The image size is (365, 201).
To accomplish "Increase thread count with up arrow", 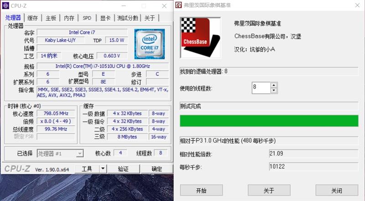I will tap(274, 85).
